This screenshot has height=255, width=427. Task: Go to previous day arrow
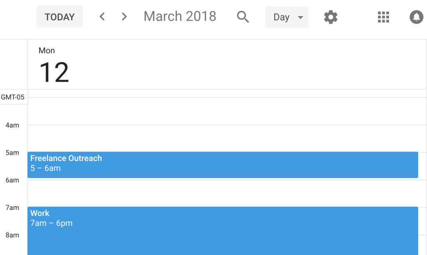102,17
